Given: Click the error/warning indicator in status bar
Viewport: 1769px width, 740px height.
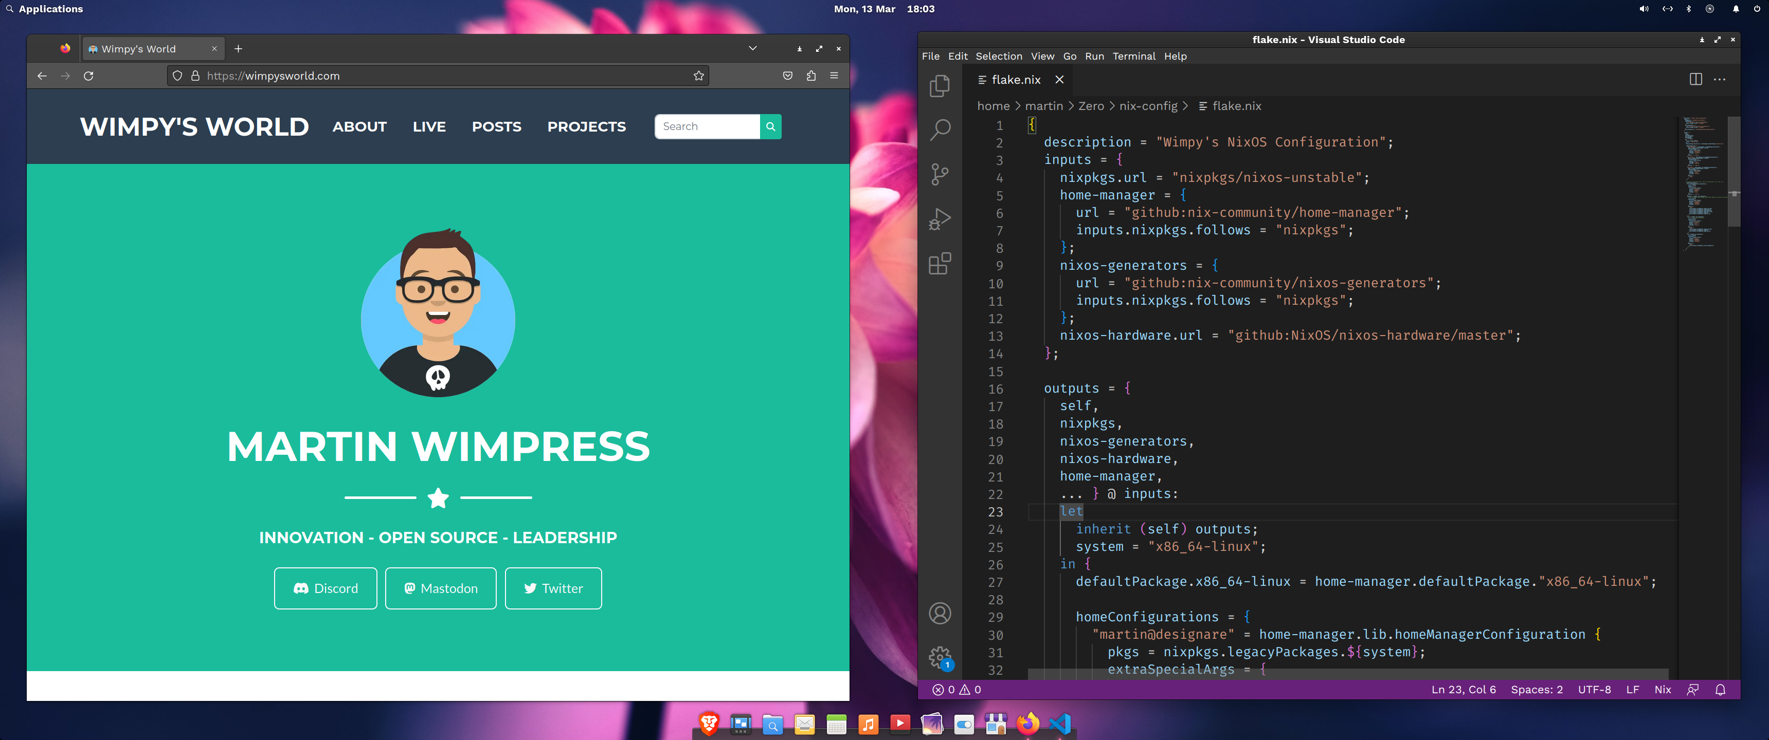Looking at the screenshot, I should pos(952,689).
